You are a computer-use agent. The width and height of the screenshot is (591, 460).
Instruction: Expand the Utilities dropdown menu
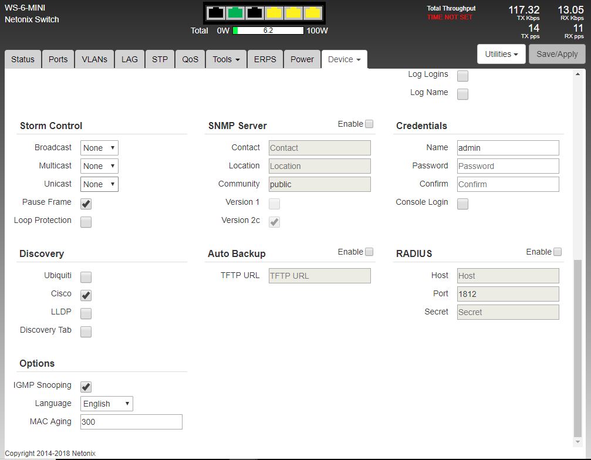click(x=501, y=54)
